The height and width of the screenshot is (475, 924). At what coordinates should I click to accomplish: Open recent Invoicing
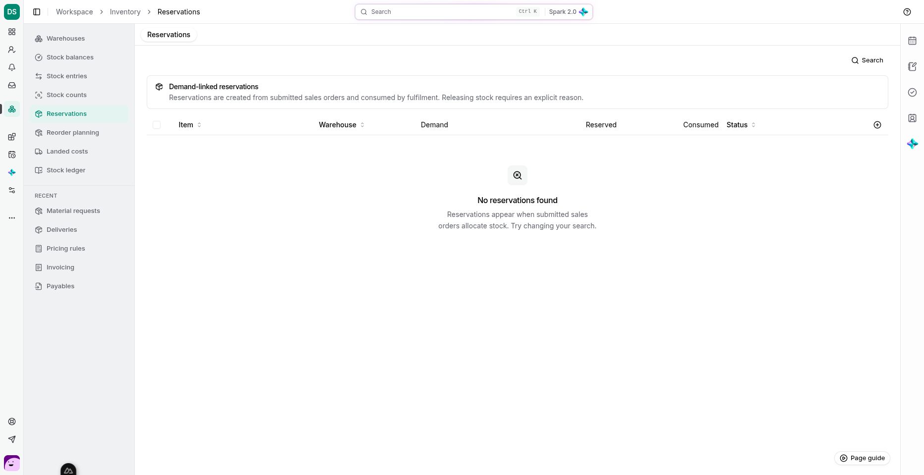coord(79,267)
